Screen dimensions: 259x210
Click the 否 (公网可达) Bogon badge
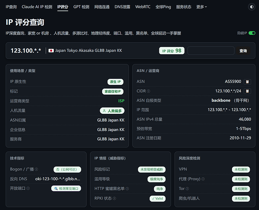coord(67,169)
